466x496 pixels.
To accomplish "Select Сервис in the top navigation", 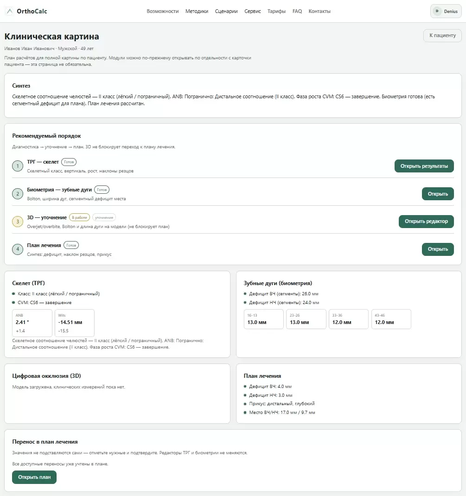I will (x=252, y=12).
